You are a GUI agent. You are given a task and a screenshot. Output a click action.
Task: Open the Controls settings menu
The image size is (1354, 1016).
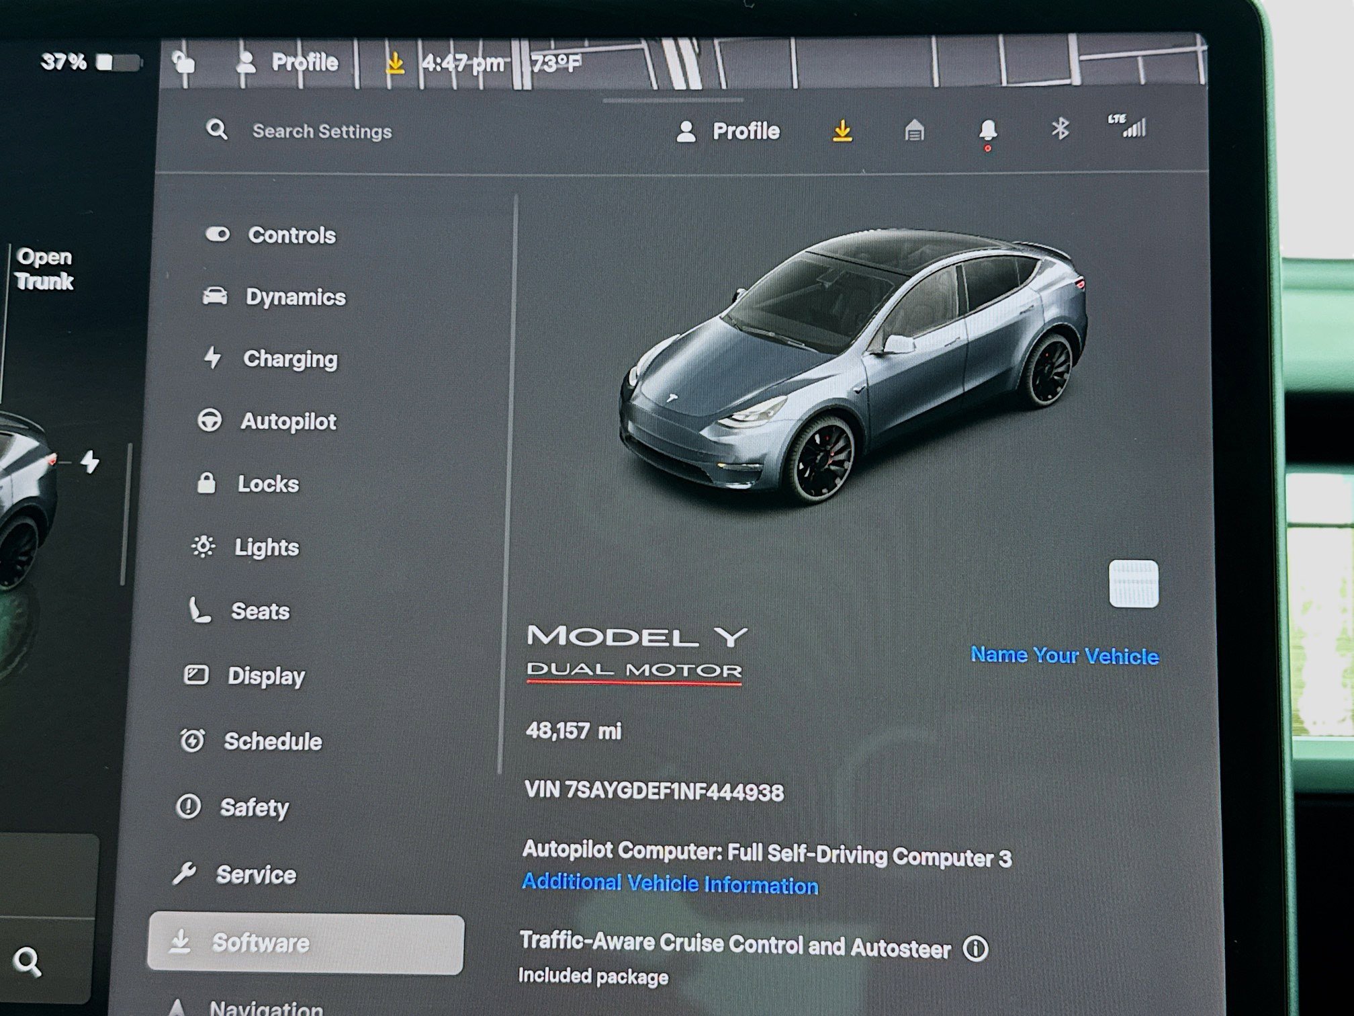270,235
